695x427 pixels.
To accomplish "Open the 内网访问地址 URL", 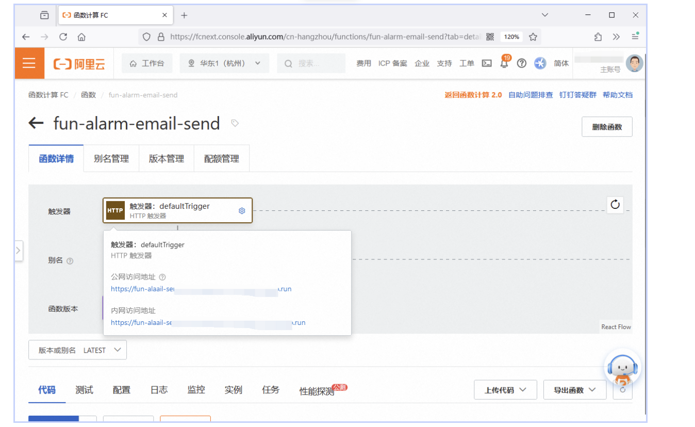I will pos(208,322).
